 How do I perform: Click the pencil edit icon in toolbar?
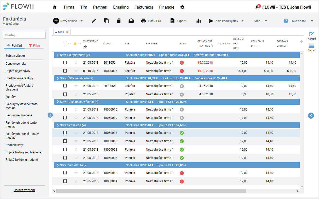(x=94, y=21)
